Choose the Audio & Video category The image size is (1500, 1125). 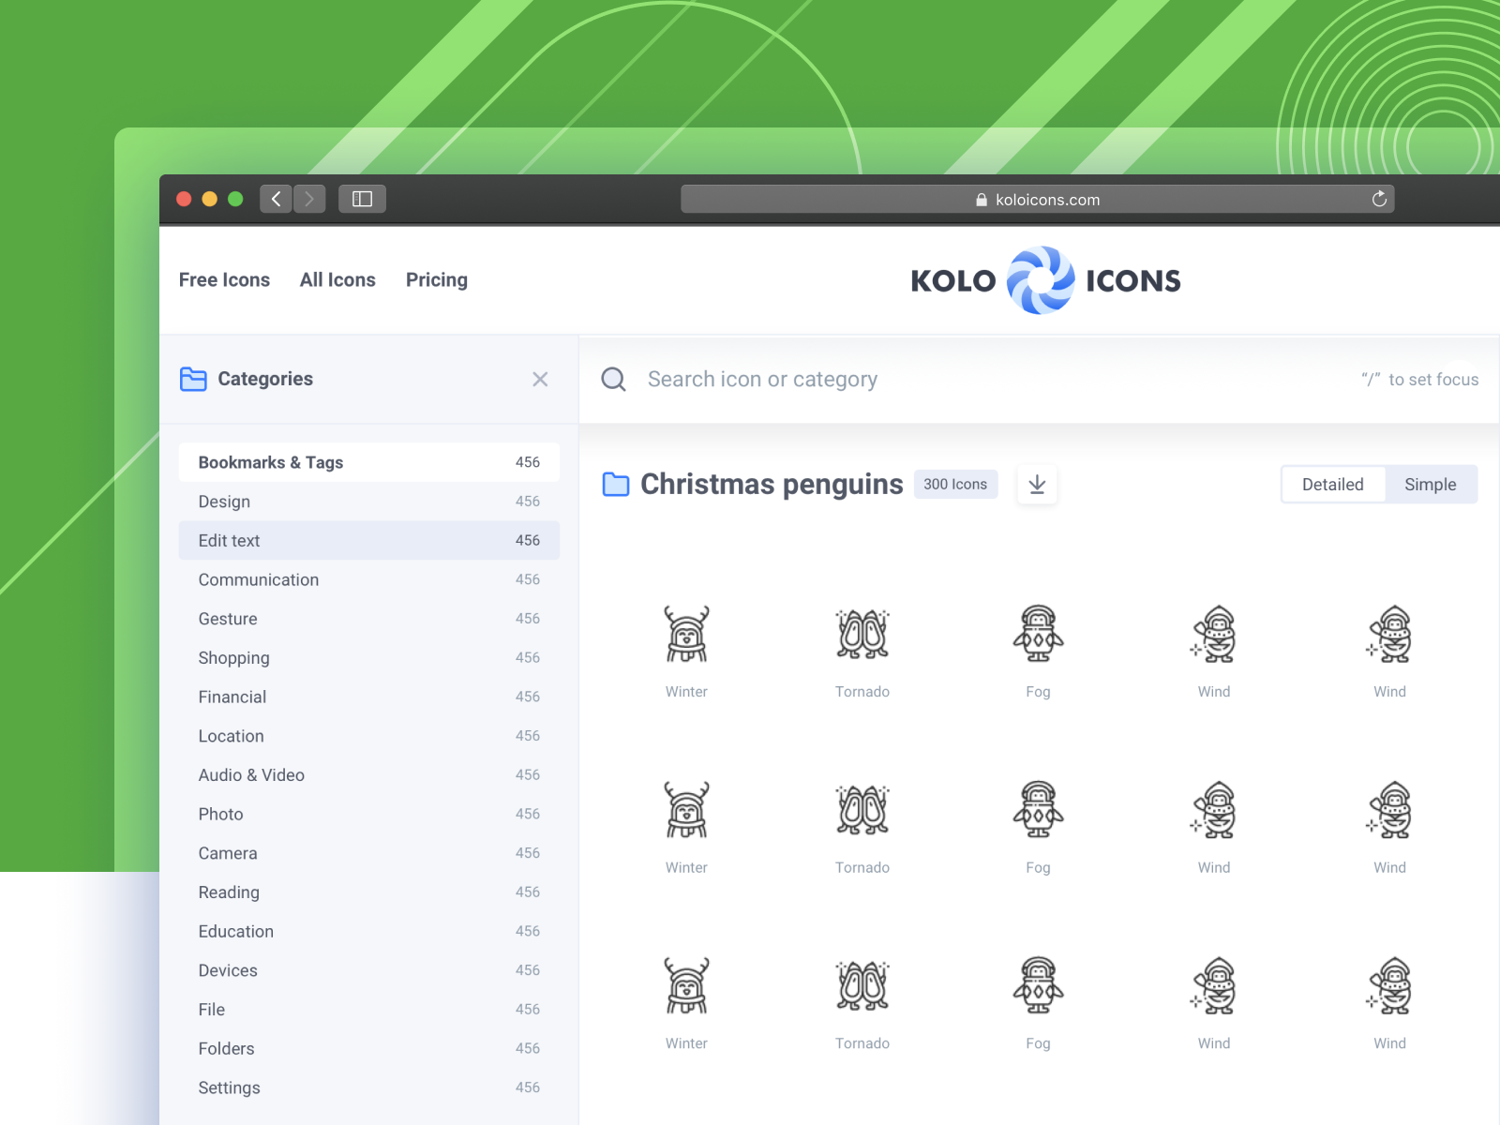(369, 775)
